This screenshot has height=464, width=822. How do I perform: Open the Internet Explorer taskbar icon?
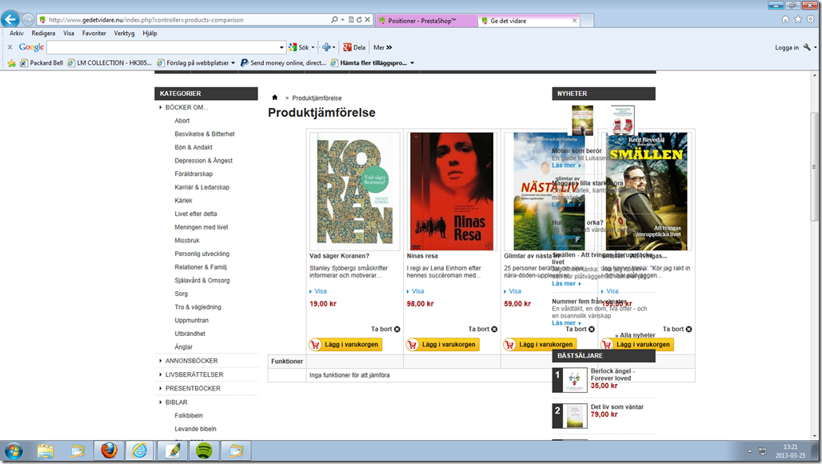point(140,451)
